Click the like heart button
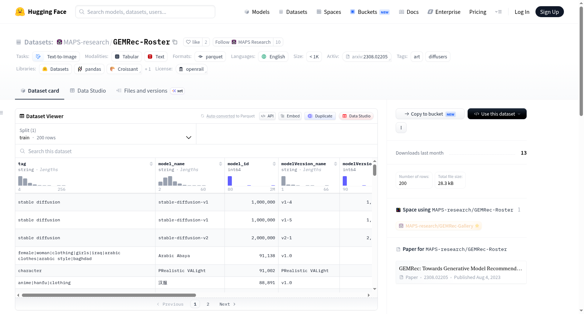584x314 pixels. pyautogui.click(x=193, y=42)
